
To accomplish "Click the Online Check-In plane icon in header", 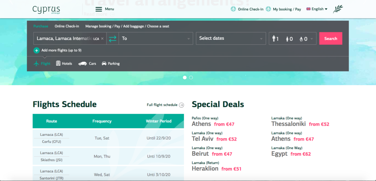I will pyautogui.click(x=233, y=9).
